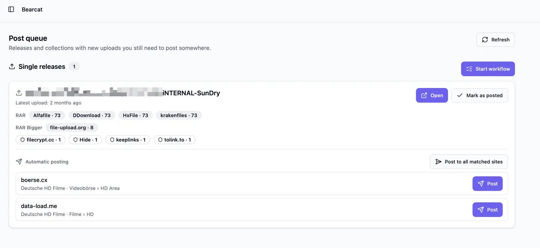Screen dimensions: 540x248
Task: Click the Post queue heading
Action: click(x=28, y=38)
